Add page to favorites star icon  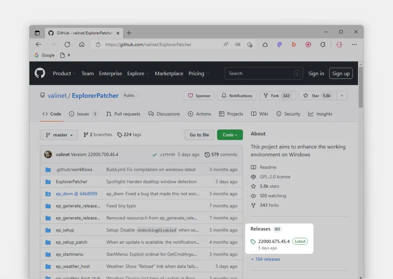(x=250, y=45)
